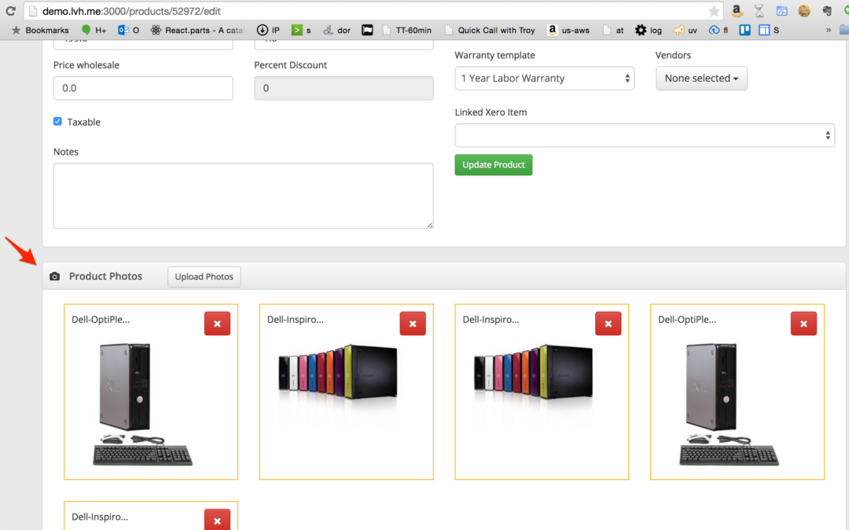Click the hourglass extension icon
The height and width of the screenshot is (530, 849).
(759, 10)
